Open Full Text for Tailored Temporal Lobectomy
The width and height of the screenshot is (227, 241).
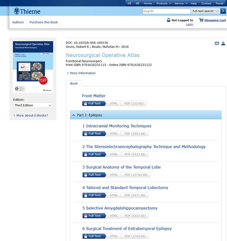pos(94,195)
